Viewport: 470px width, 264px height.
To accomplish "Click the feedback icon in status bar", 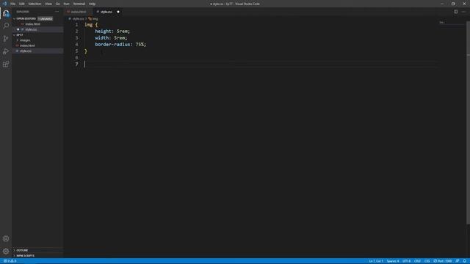I will (458, 261).
